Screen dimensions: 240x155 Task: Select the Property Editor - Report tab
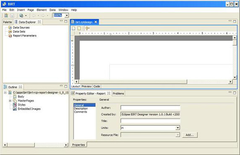[x=90, y=94]
